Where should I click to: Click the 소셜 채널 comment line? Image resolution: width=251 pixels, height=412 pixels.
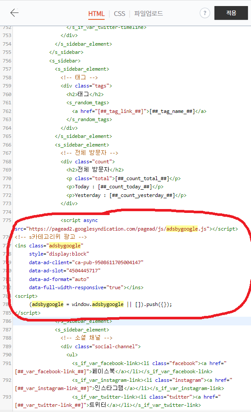click(x=87, y=338)
